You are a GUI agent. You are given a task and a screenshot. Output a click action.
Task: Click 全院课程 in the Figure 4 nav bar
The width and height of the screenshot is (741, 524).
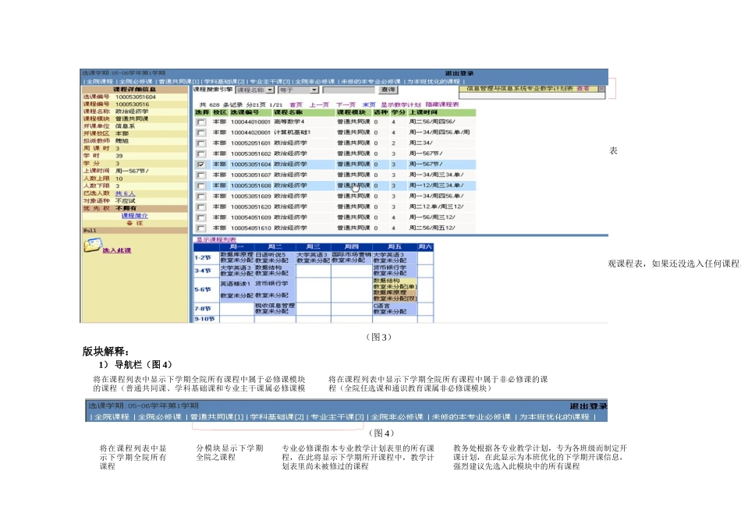point(112,416)
